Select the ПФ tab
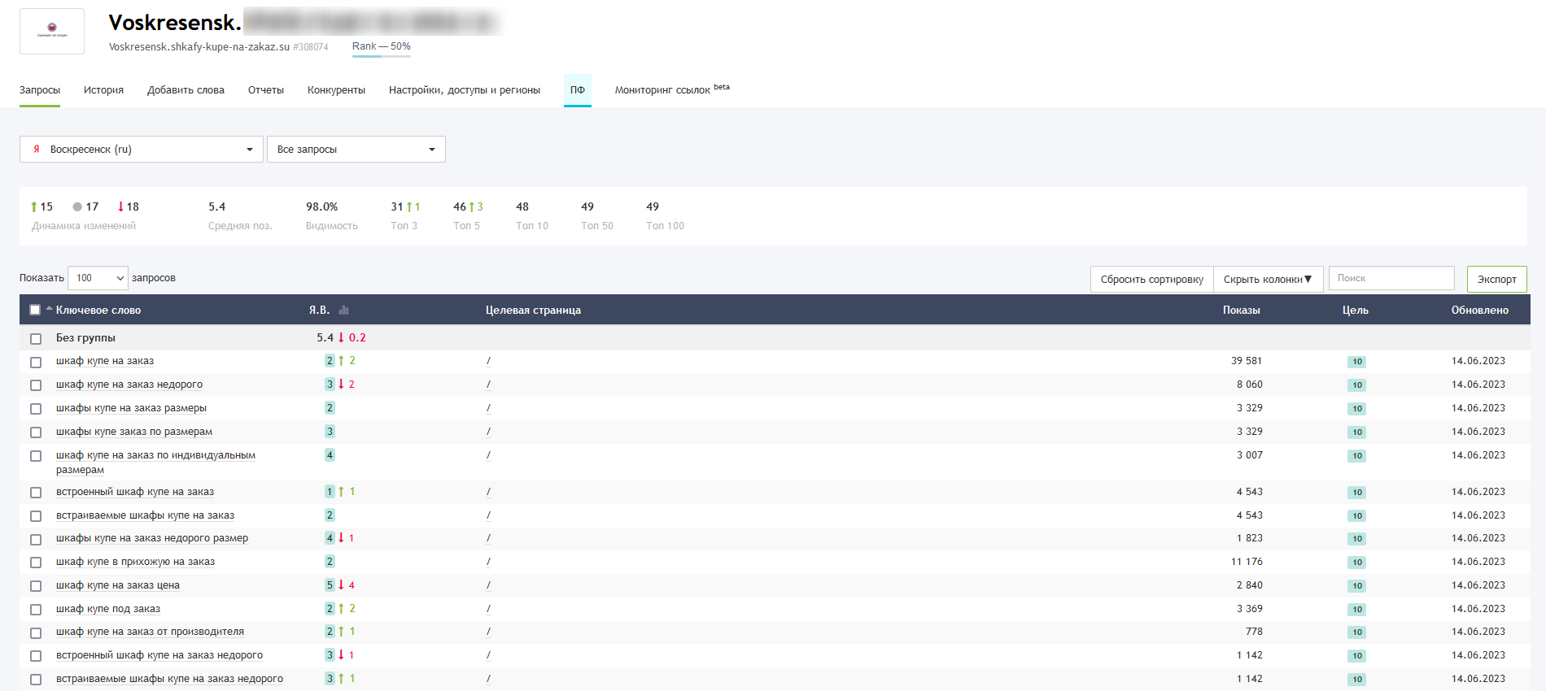1546x691 pixels. [x=578, y=90]
